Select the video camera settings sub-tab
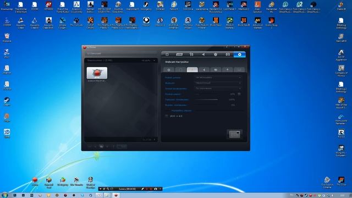Image resolution: width=352 pixels, height=198 pixels. tap(216, 70)
